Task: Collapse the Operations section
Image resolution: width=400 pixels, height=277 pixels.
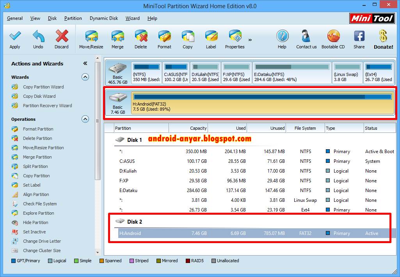Action: [85, 119]
